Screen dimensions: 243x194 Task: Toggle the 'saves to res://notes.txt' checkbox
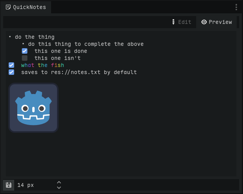[11, 72]
